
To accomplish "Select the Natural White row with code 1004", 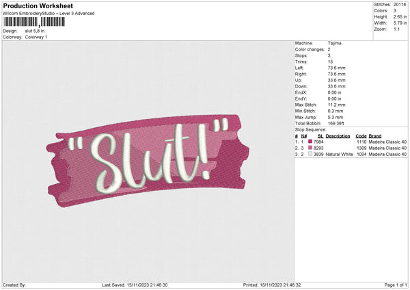I will (x=348, y=155).
